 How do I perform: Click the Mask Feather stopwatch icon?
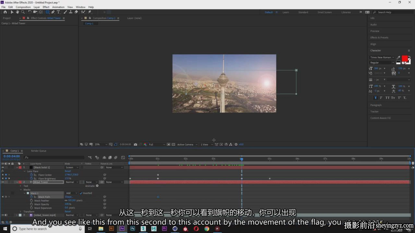[x=31, y=201]
